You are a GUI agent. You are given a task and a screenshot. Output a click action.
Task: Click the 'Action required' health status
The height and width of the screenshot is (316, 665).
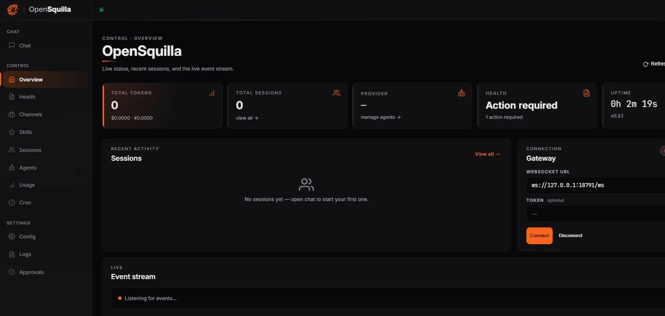pyautogui.click(x=522, y=105)
